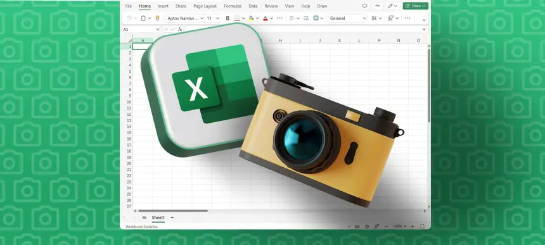545x245 pixels.
Task: Open the far-right ribbon overflow ellipsis
Action: pos(407,18)
